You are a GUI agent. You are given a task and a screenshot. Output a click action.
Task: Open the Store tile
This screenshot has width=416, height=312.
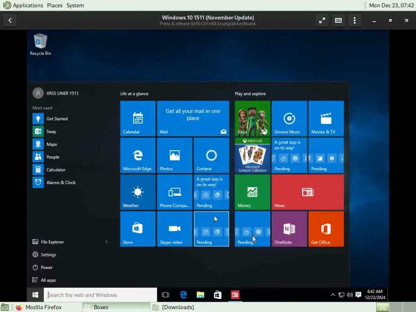point(138,229)
